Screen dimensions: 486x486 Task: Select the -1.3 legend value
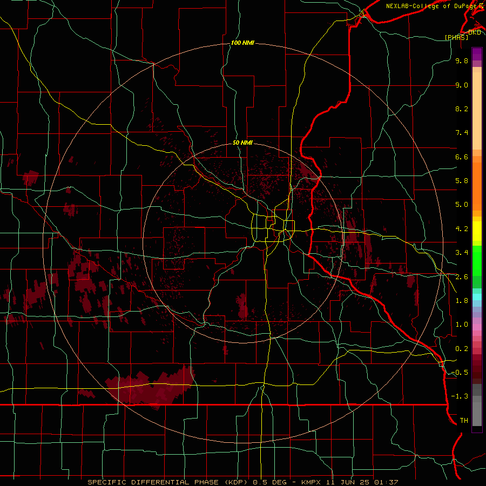(x=460, y=396)
